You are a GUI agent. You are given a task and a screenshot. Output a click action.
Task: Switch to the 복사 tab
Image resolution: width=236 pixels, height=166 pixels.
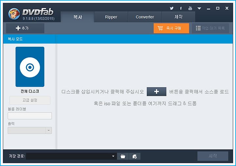[77, 17]
